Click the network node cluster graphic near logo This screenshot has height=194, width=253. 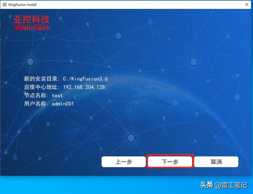pyautogui.click(x=30, y=62)
